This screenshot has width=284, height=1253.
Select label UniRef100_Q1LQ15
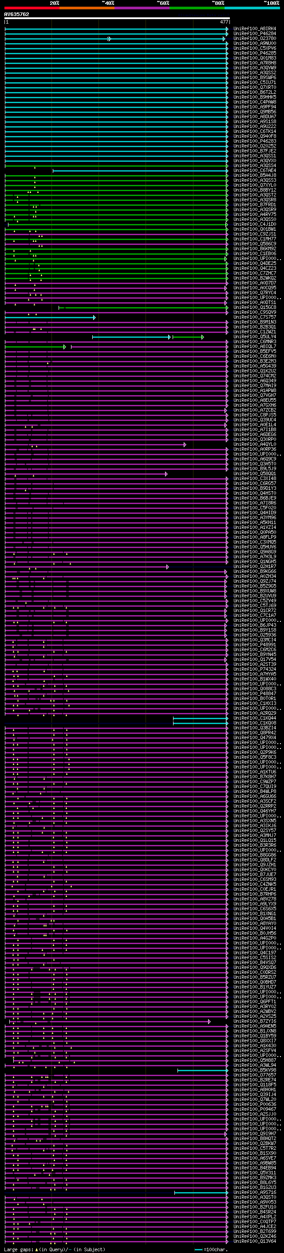[255, 840]
